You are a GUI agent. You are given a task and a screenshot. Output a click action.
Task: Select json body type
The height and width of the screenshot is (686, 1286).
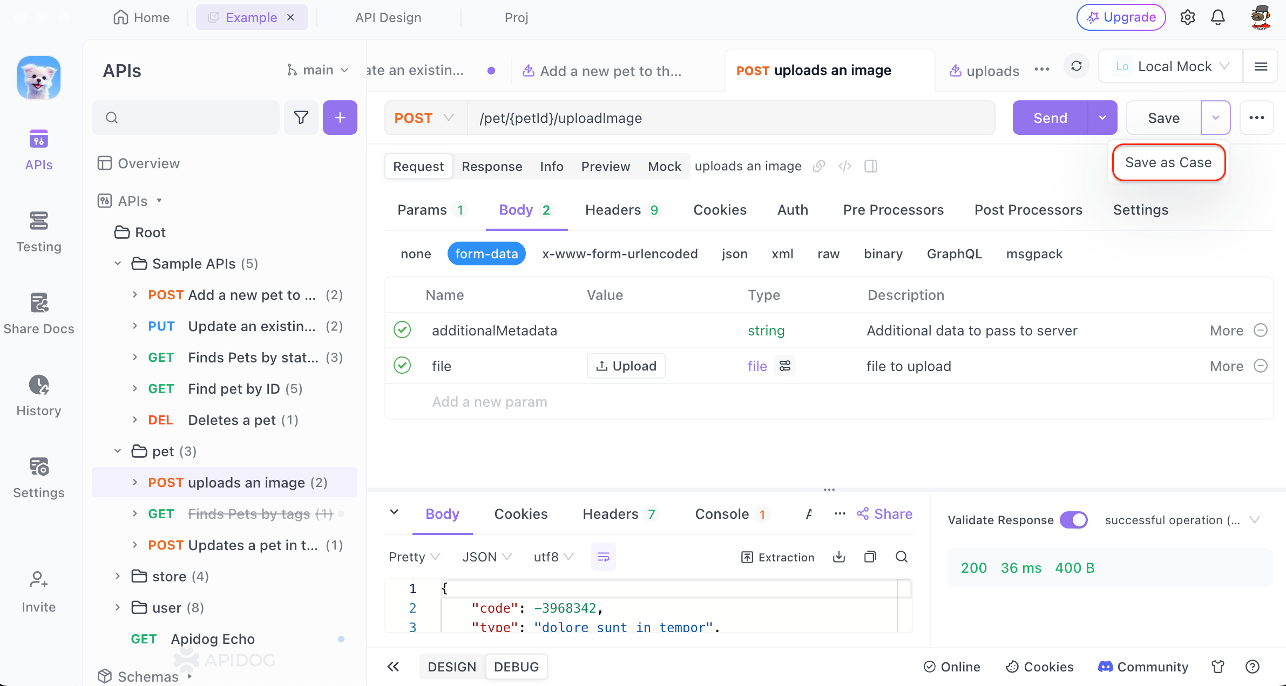pos(735,254)
